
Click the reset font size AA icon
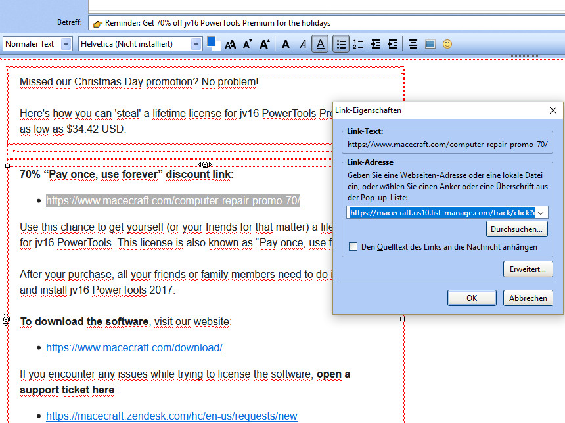tap(231, 44)
